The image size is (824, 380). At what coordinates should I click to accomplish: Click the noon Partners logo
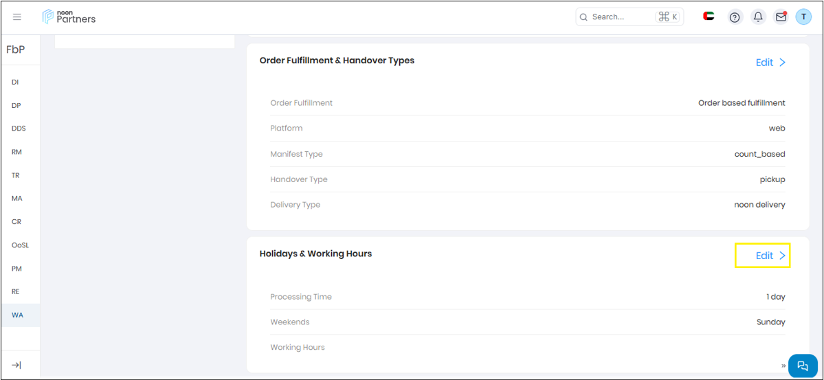click(69, 16)
